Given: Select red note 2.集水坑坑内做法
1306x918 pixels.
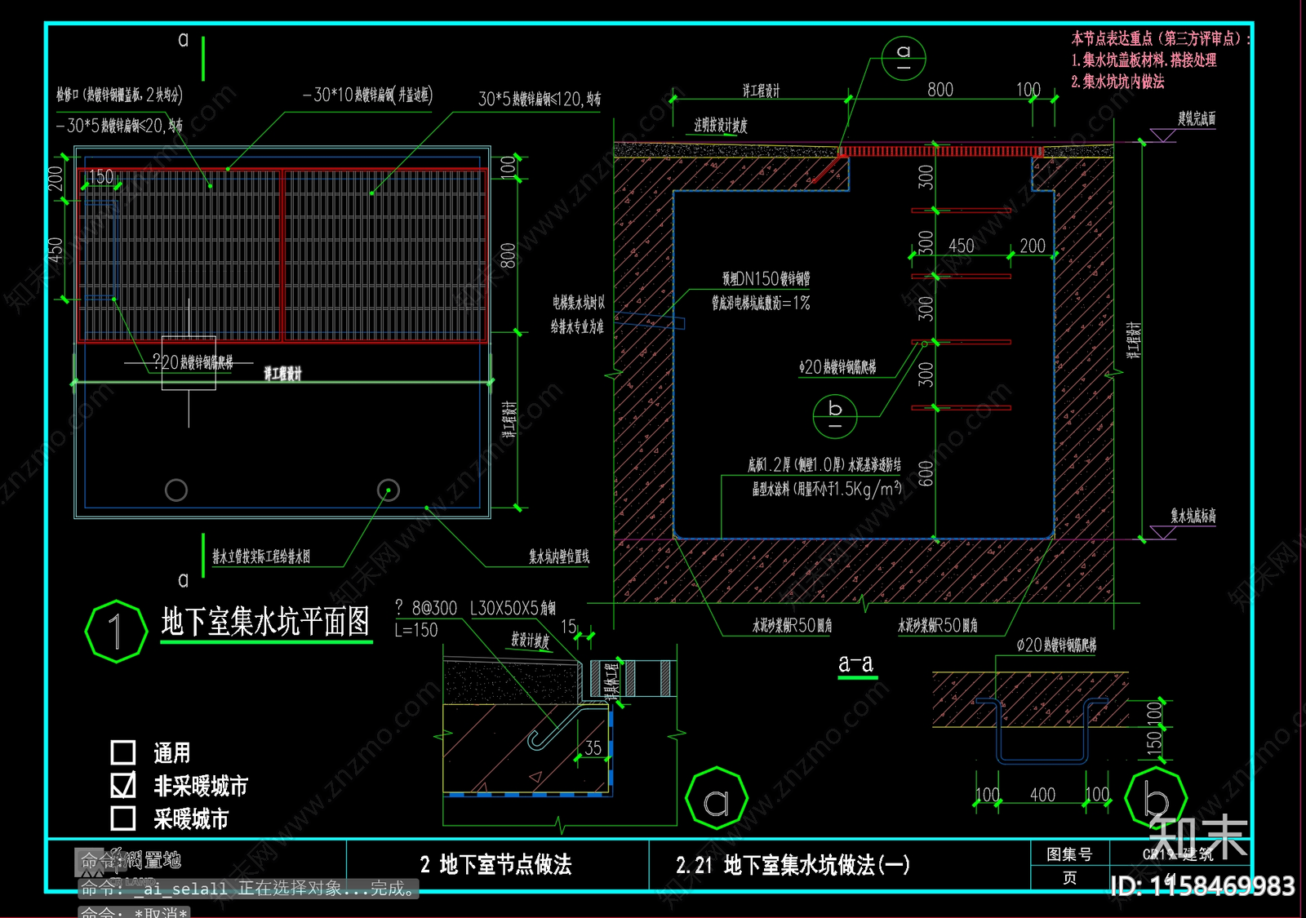Looking at the screenshot, I should click(x=1117, y=82).
